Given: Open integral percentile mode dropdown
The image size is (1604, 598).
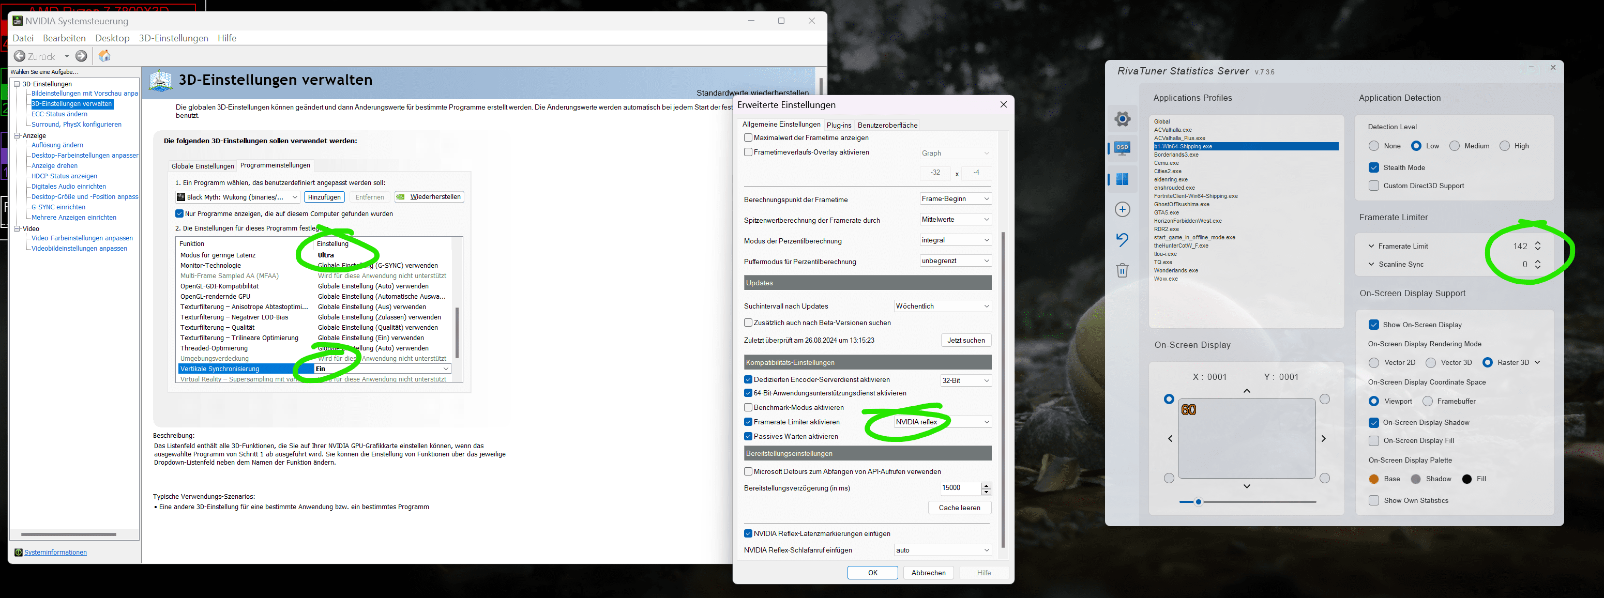Looking at the screenshot, I should (x=955, y=240).
